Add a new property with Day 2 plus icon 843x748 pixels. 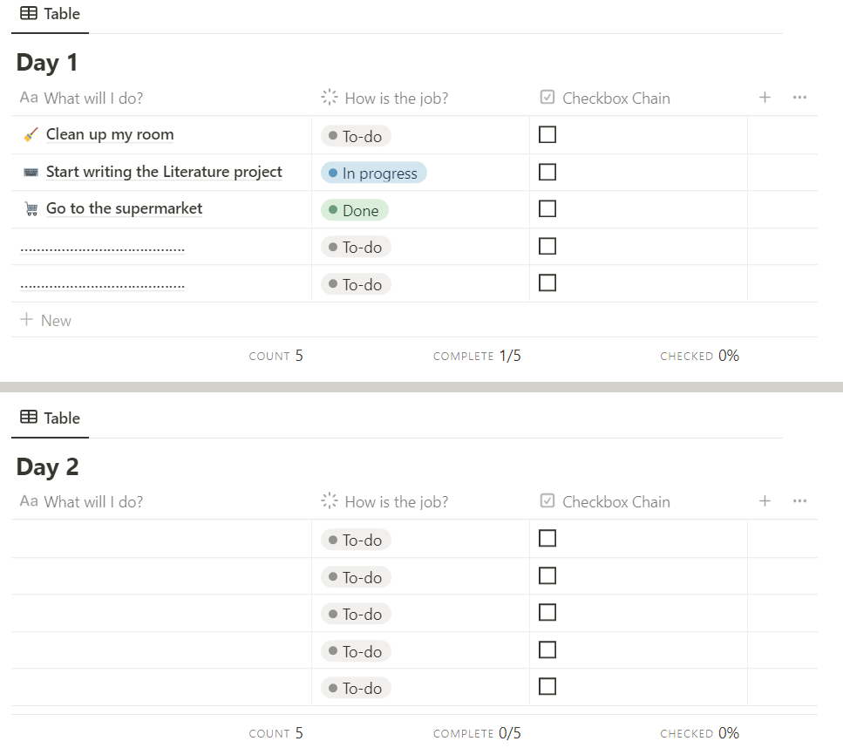765,501
